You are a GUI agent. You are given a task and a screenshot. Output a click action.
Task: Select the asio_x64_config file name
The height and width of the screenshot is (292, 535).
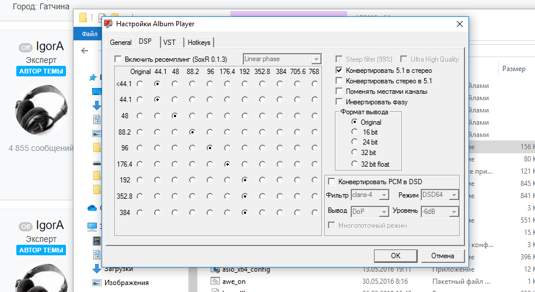(x=246, y=269)
